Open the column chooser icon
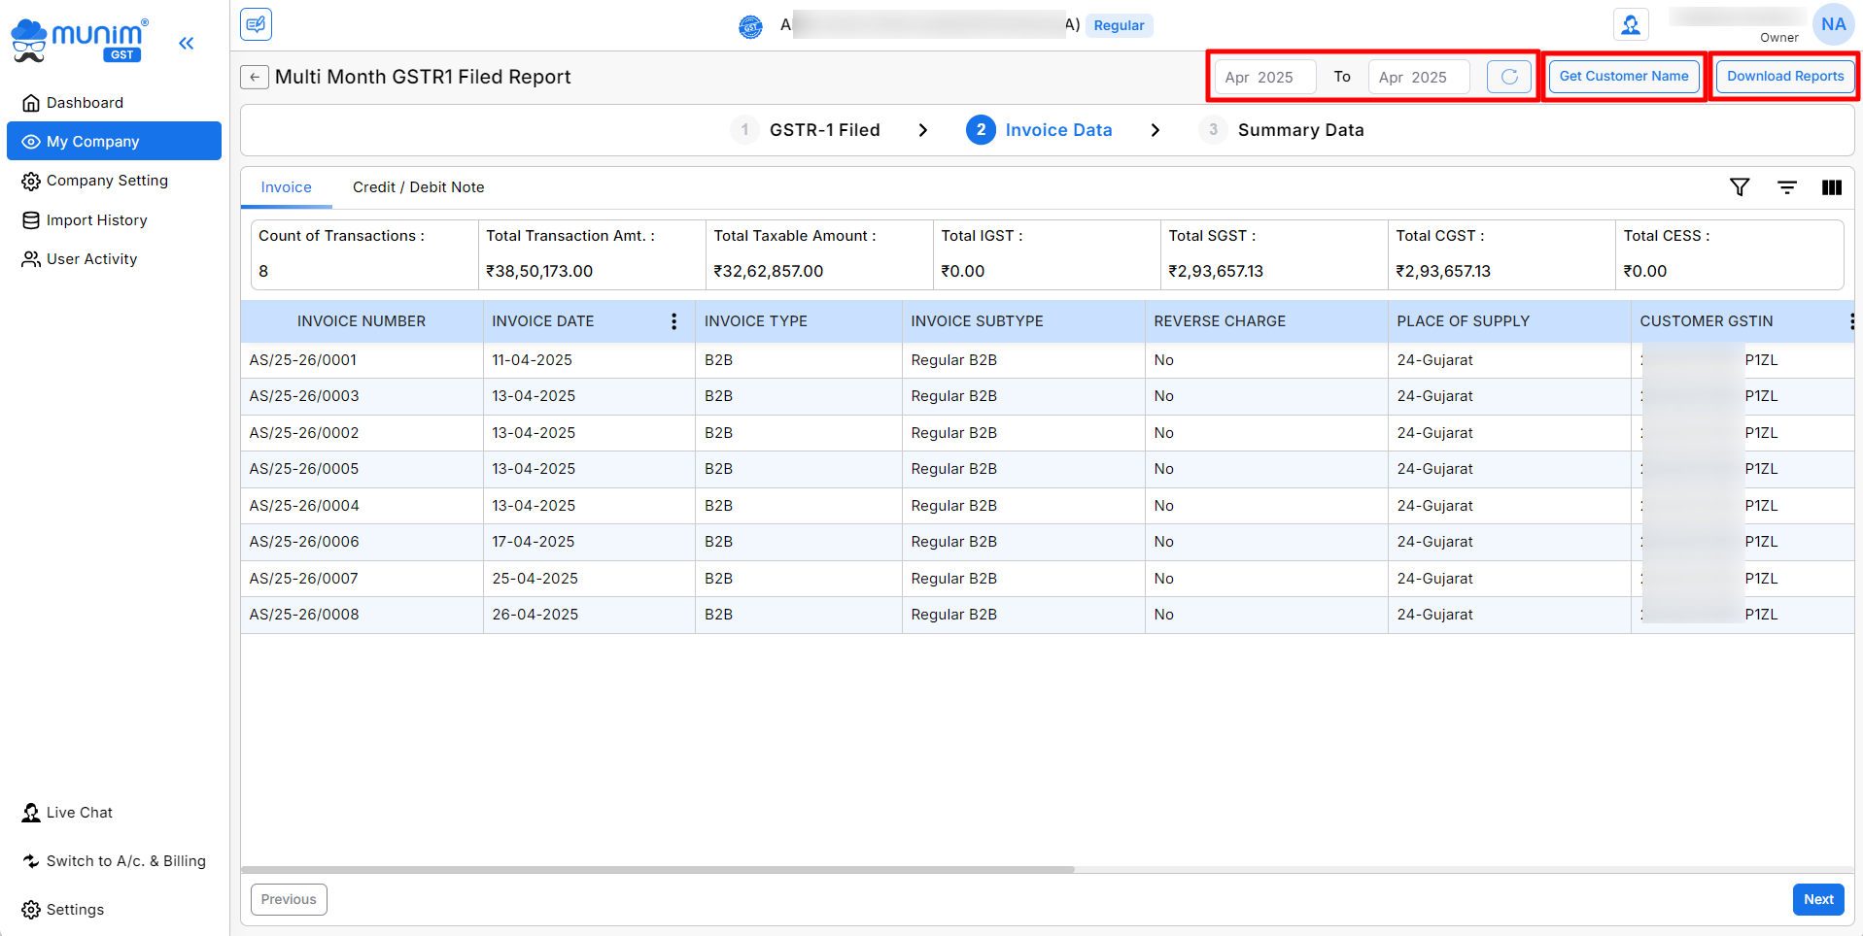1863x936 pixels. pos(1831,187)
